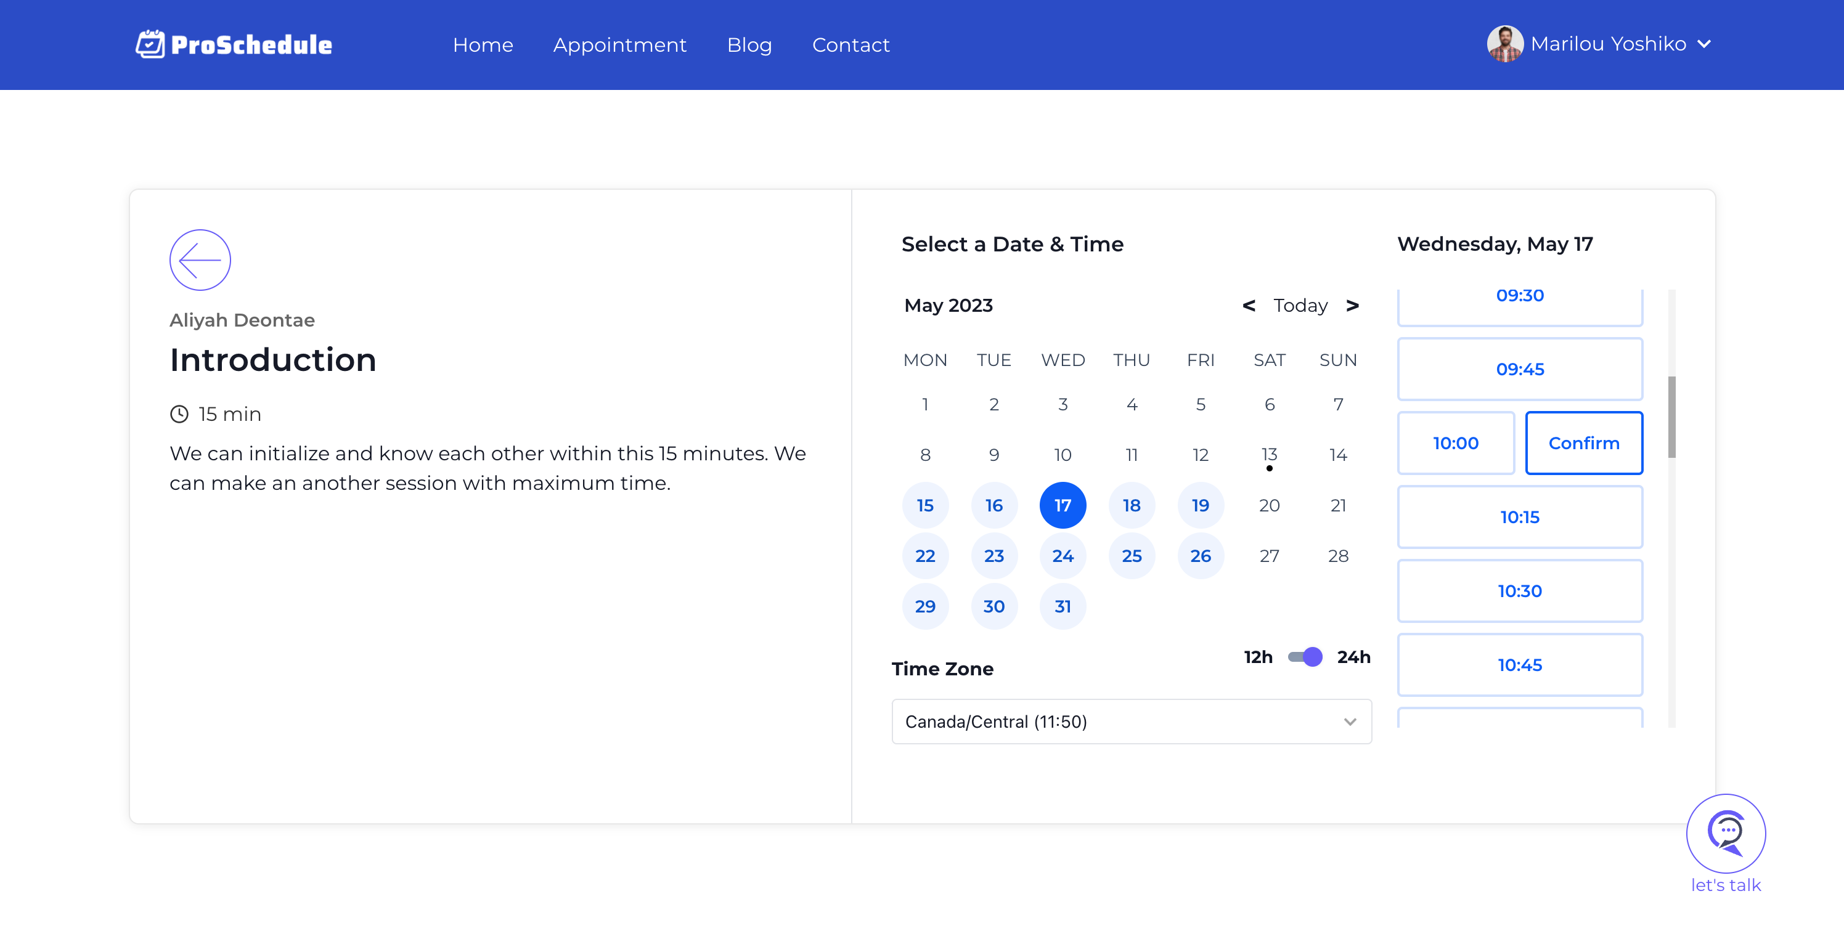Click the clock icon beside 15 min
This screenshot has height=944, width=1844.
(179, 413)
